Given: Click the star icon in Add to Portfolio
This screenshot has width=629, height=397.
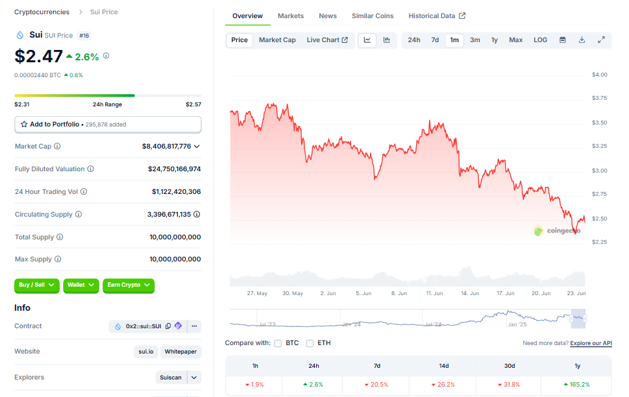Looking at the screenshot, I should click(x=24, y=125).
